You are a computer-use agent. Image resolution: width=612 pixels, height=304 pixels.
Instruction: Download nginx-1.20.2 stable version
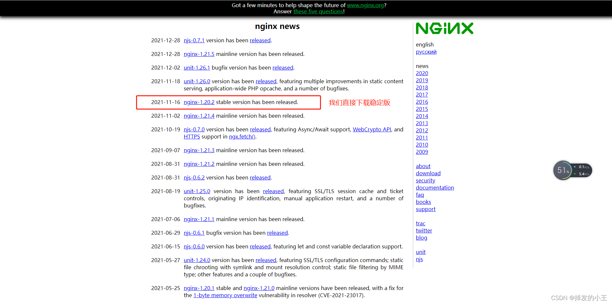point(199,102)
